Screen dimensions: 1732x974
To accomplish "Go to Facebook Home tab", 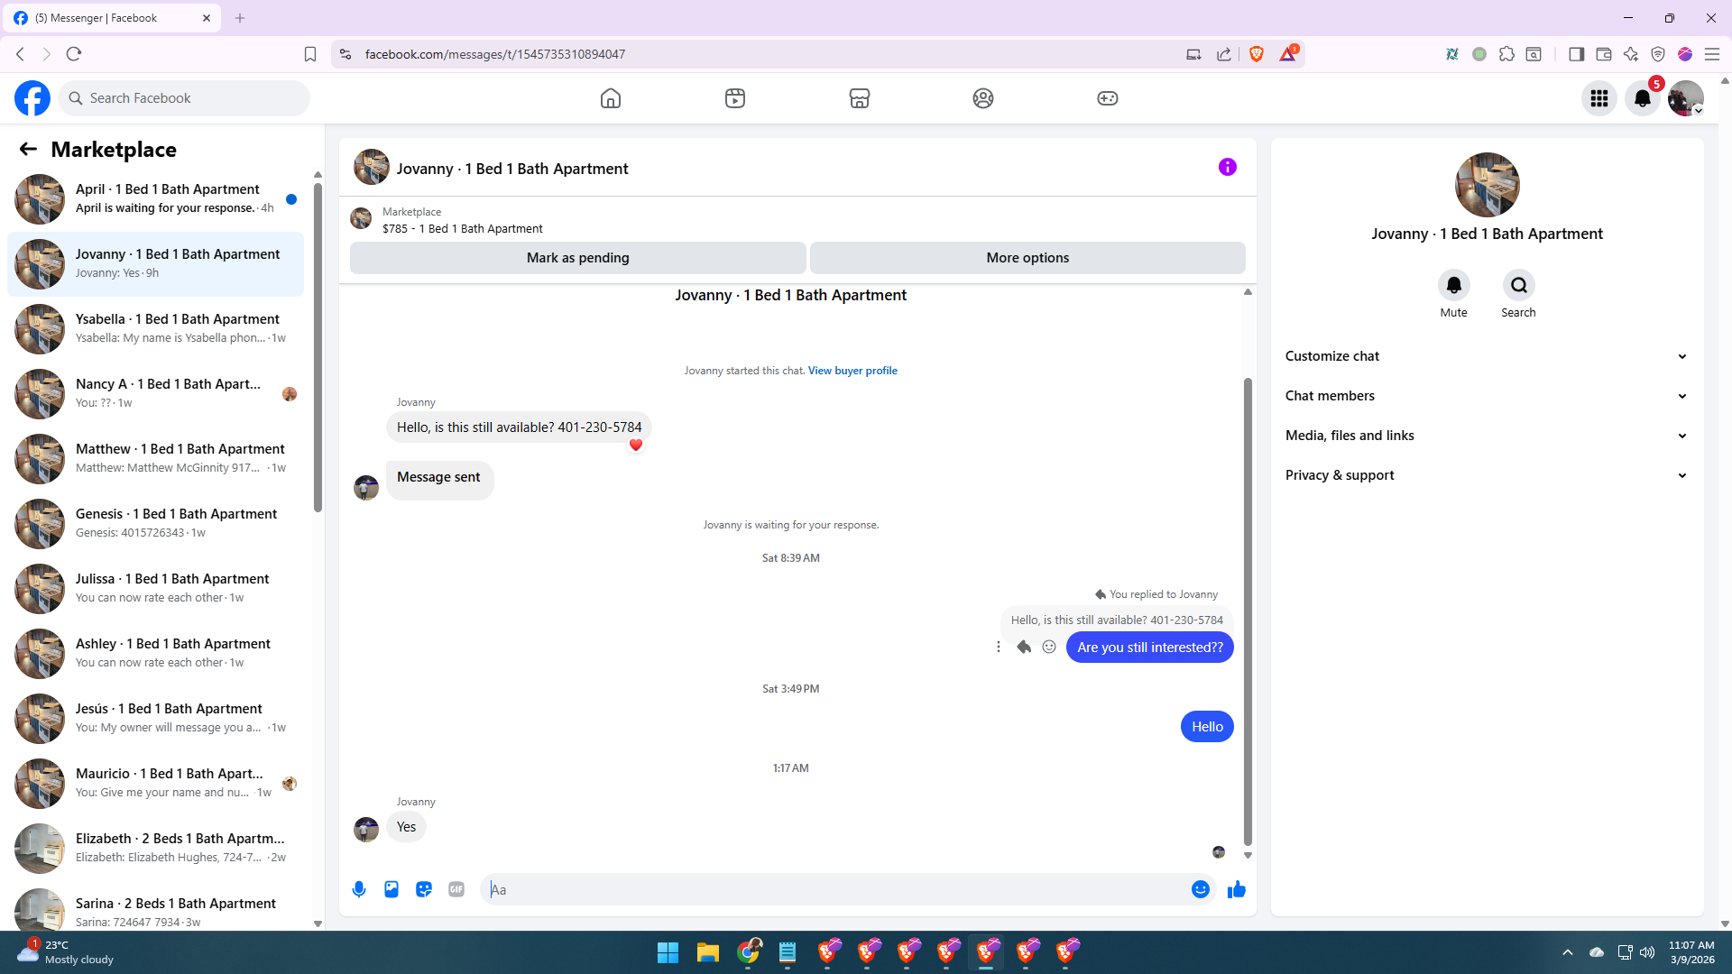I will 611,98.
